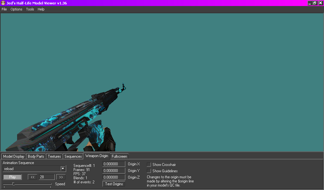
Task: Open the Options menu
Action: [x=16, y=9]
